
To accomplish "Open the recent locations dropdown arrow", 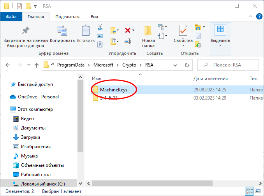I will tap(28, 65).
